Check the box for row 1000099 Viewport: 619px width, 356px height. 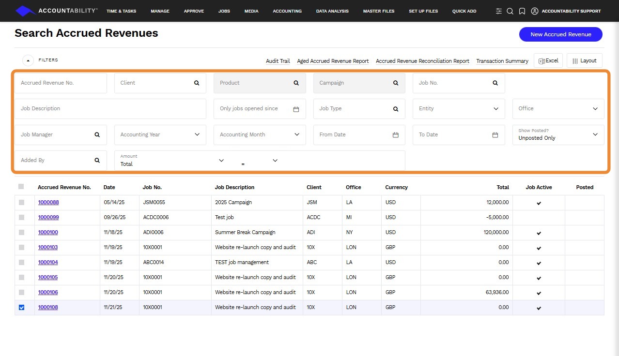coord(21,217)
